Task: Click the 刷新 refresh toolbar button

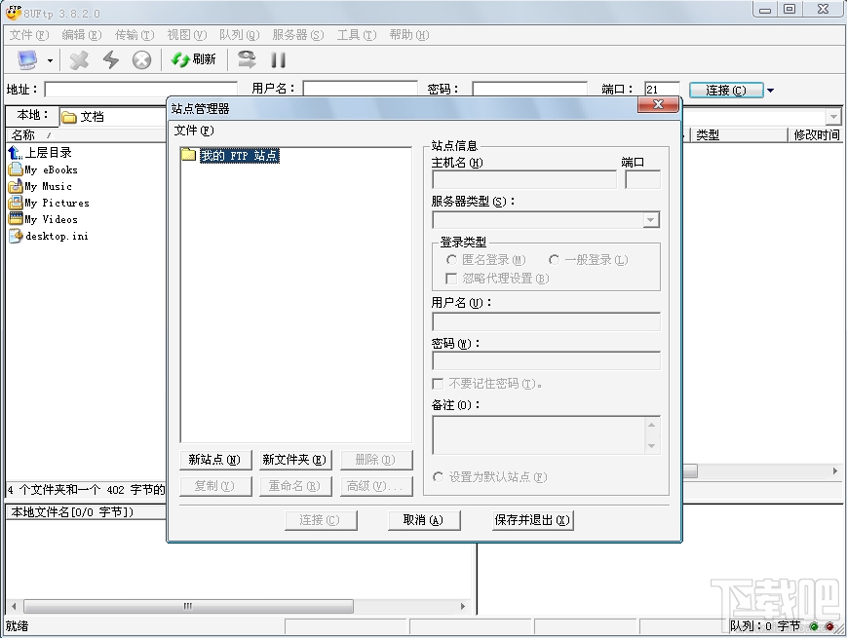Action: pyautogui.click(x=193, y=58)
